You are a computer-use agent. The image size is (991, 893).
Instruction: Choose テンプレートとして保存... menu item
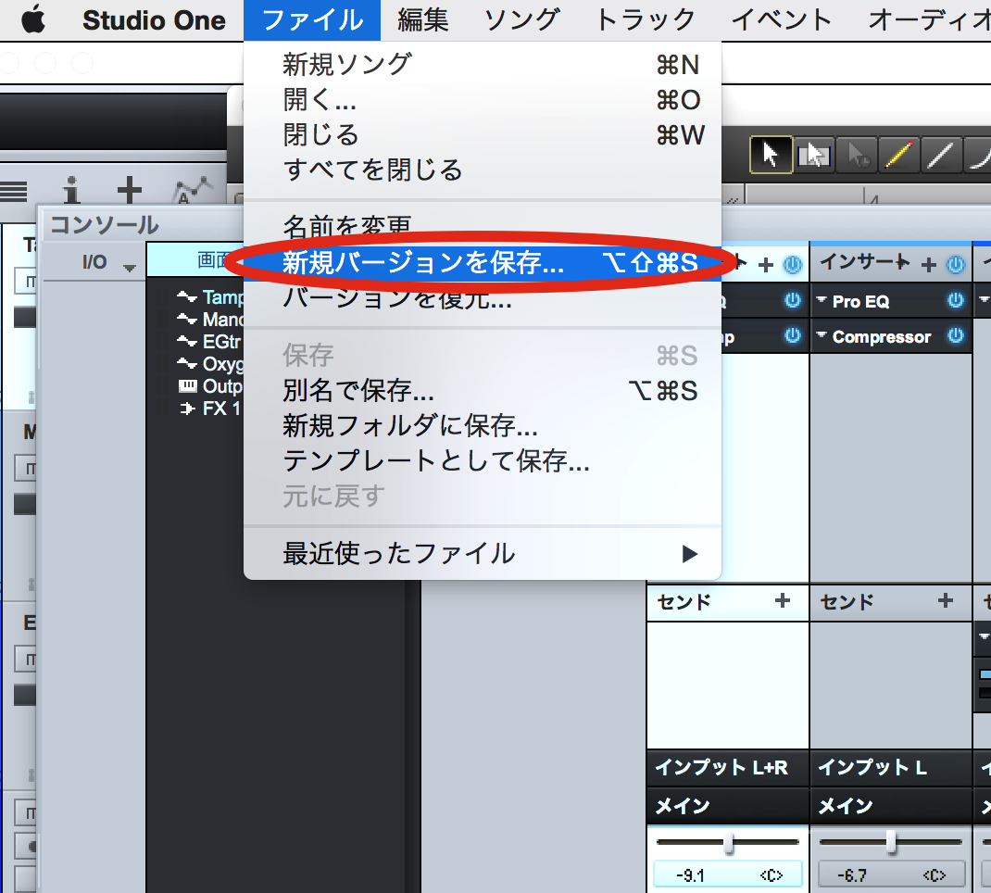click(483, 461)
